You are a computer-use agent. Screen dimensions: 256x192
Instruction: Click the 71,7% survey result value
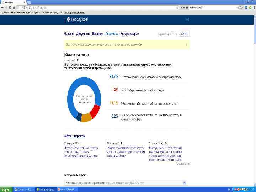114,76
